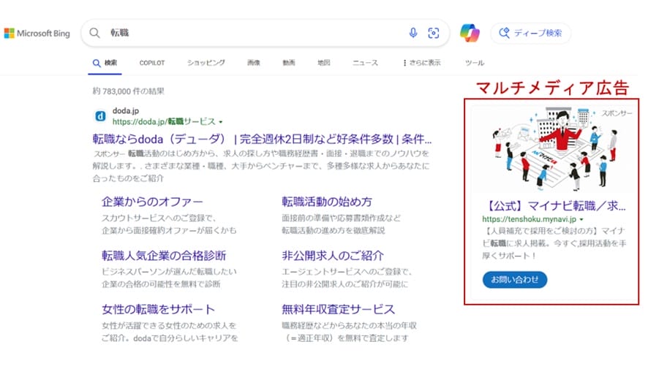Switch to the ショッピング tab
The image size is (648, 369).
tap(206, 63)
